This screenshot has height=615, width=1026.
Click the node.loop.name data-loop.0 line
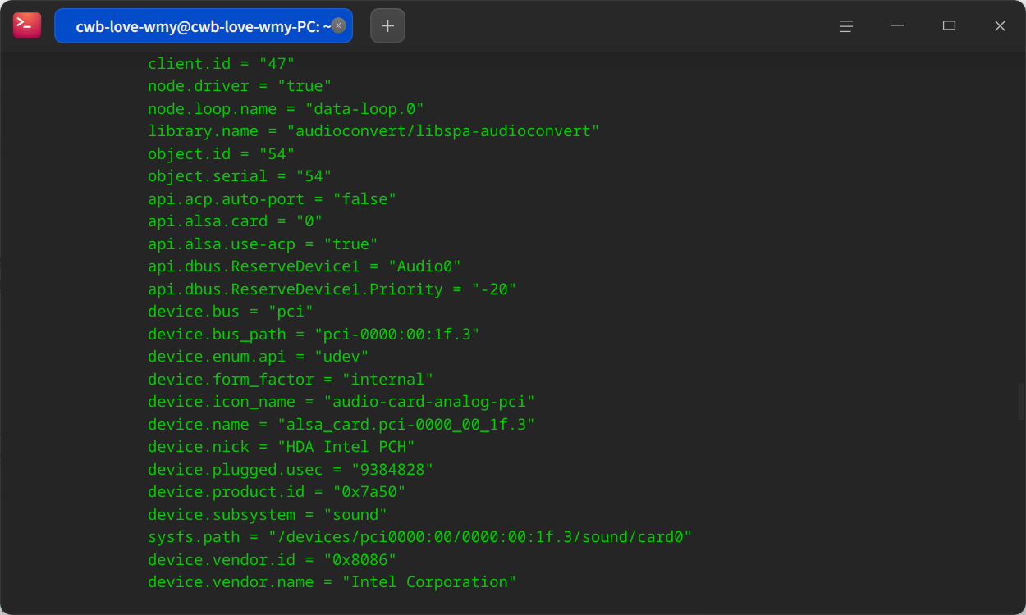(x=286, y=108)
